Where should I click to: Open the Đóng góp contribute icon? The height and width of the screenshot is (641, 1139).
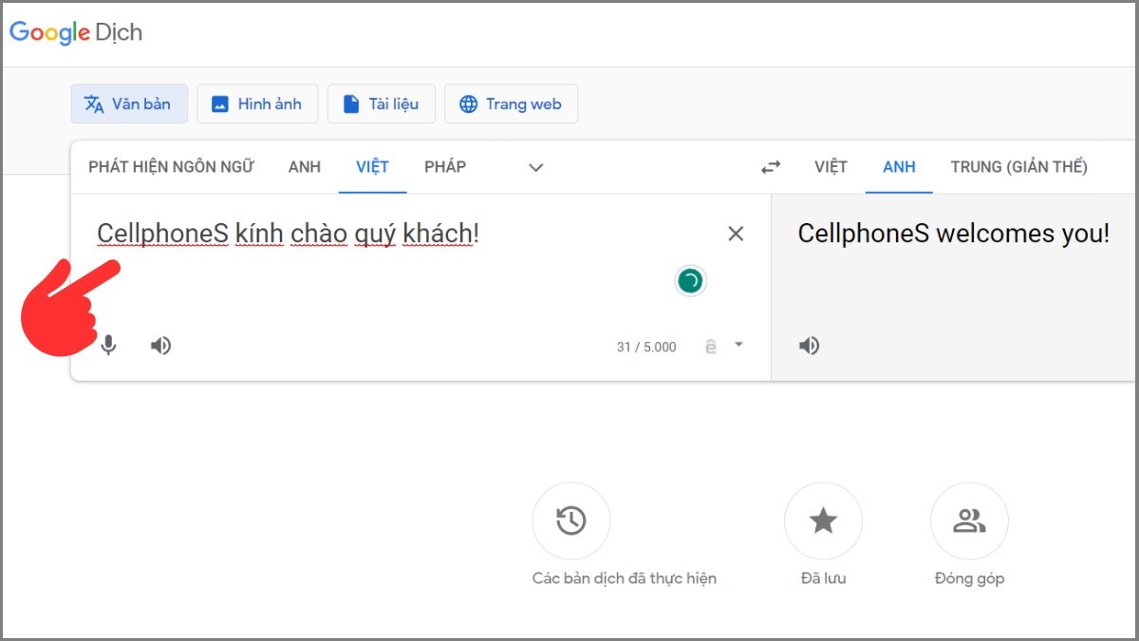968,520
